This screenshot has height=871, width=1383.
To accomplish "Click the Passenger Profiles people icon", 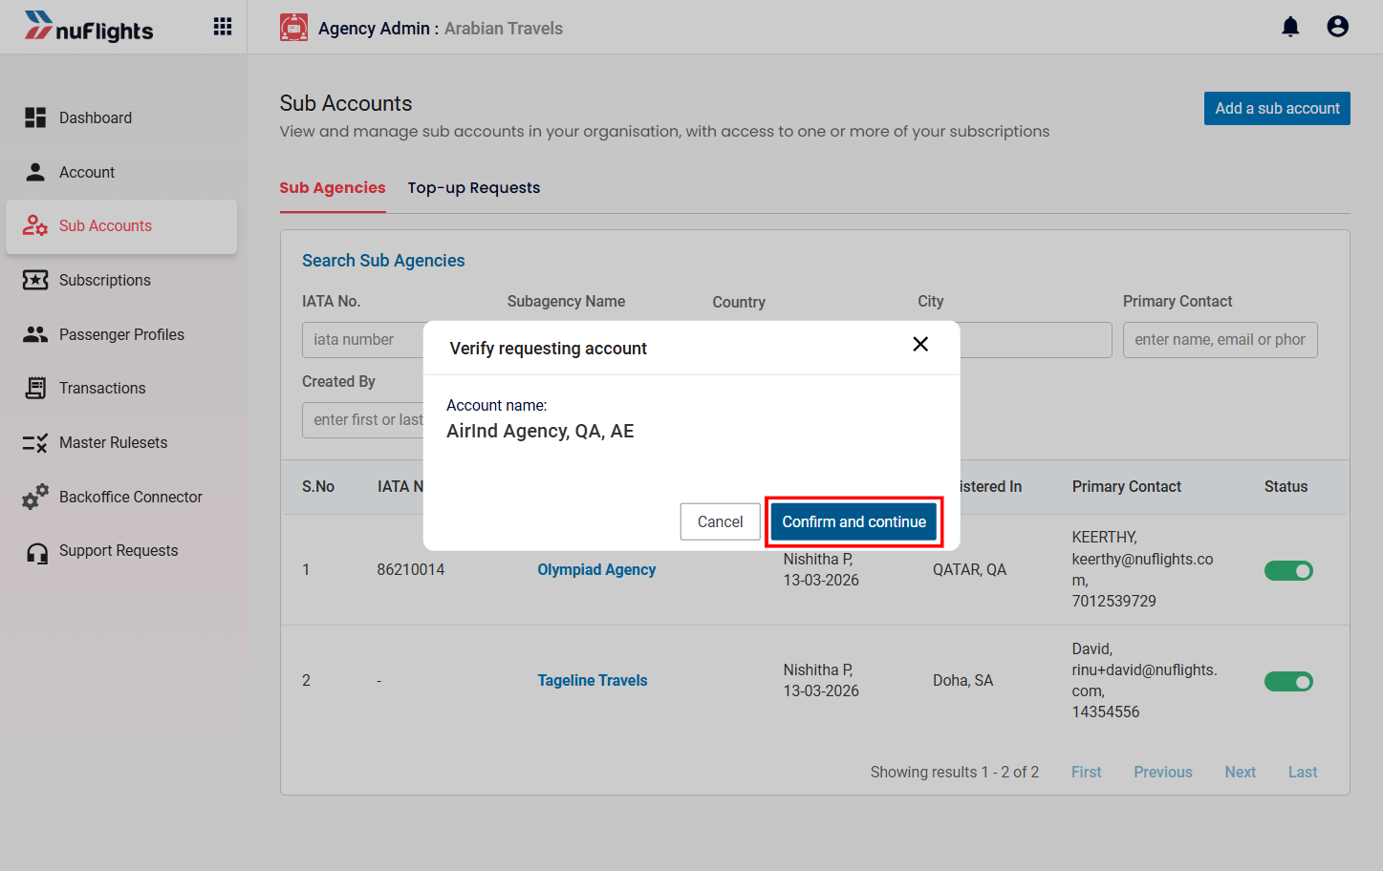I will pos(35,334).
